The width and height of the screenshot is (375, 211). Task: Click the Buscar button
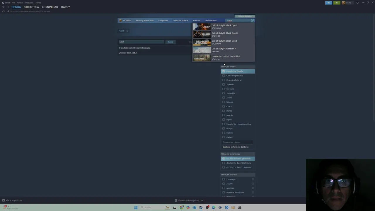tap(171, 42)
